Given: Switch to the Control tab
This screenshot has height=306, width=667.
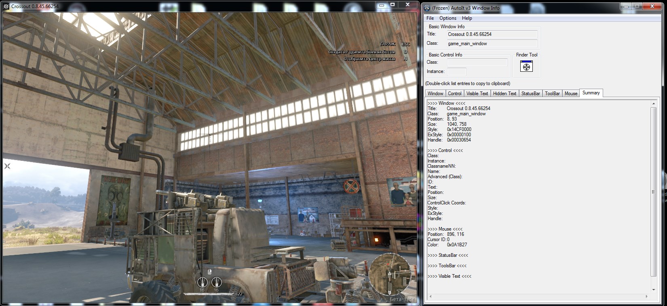Looking at the screenshot, I should tap(454, 93).
